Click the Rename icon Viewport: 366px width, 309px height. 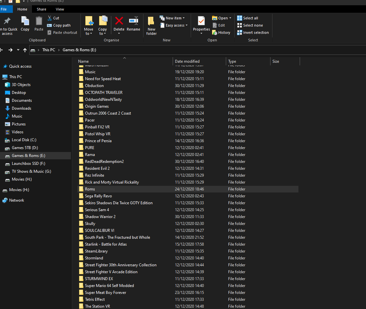[x=134, y=21]
